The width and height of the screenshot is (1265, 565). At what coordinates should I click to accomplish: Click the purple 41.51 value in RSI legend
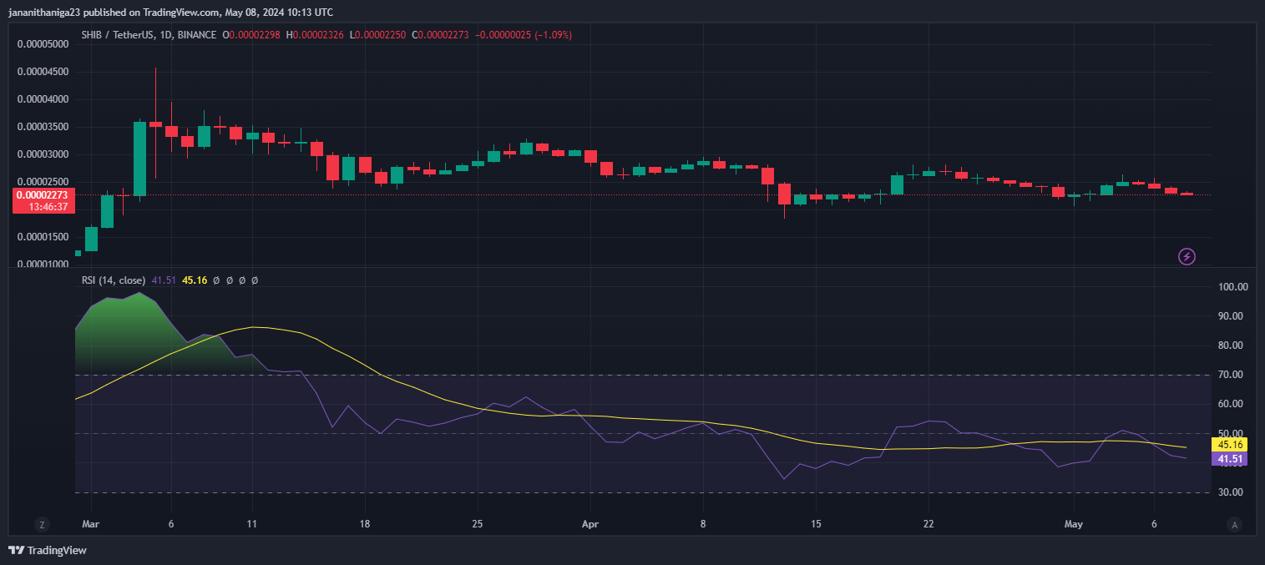tap(164, 280)
